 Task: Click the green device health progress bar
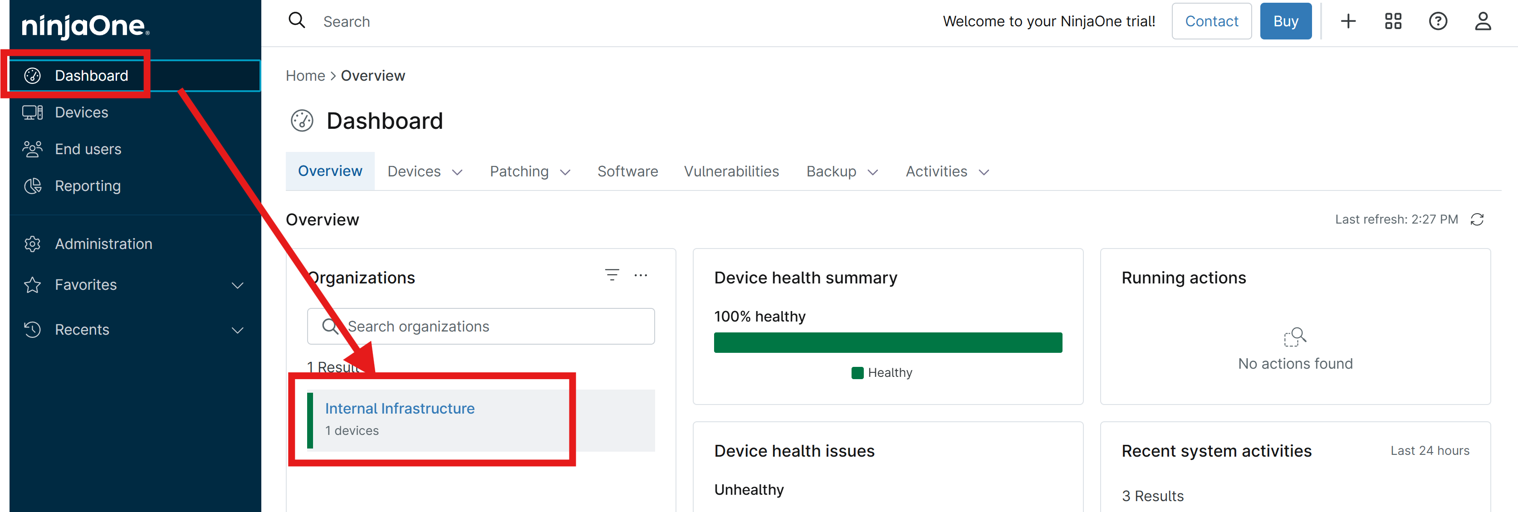click(x=887, y=342)
